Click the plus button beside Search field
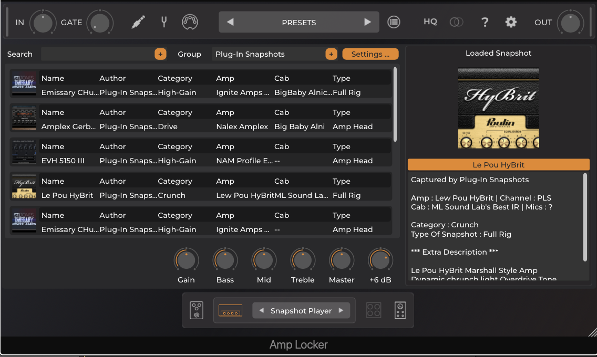The width and height of the screenshot is (597, 357). (160, 54)
